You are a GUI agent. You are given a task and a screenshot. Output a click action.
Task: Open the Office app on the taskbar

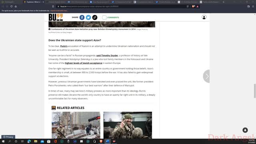tap(55, 141)
